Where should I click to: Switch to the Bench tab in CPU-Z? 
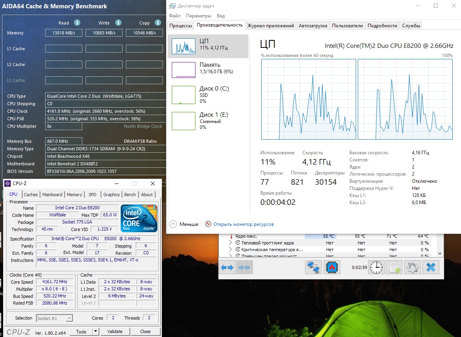coord(130,195)
